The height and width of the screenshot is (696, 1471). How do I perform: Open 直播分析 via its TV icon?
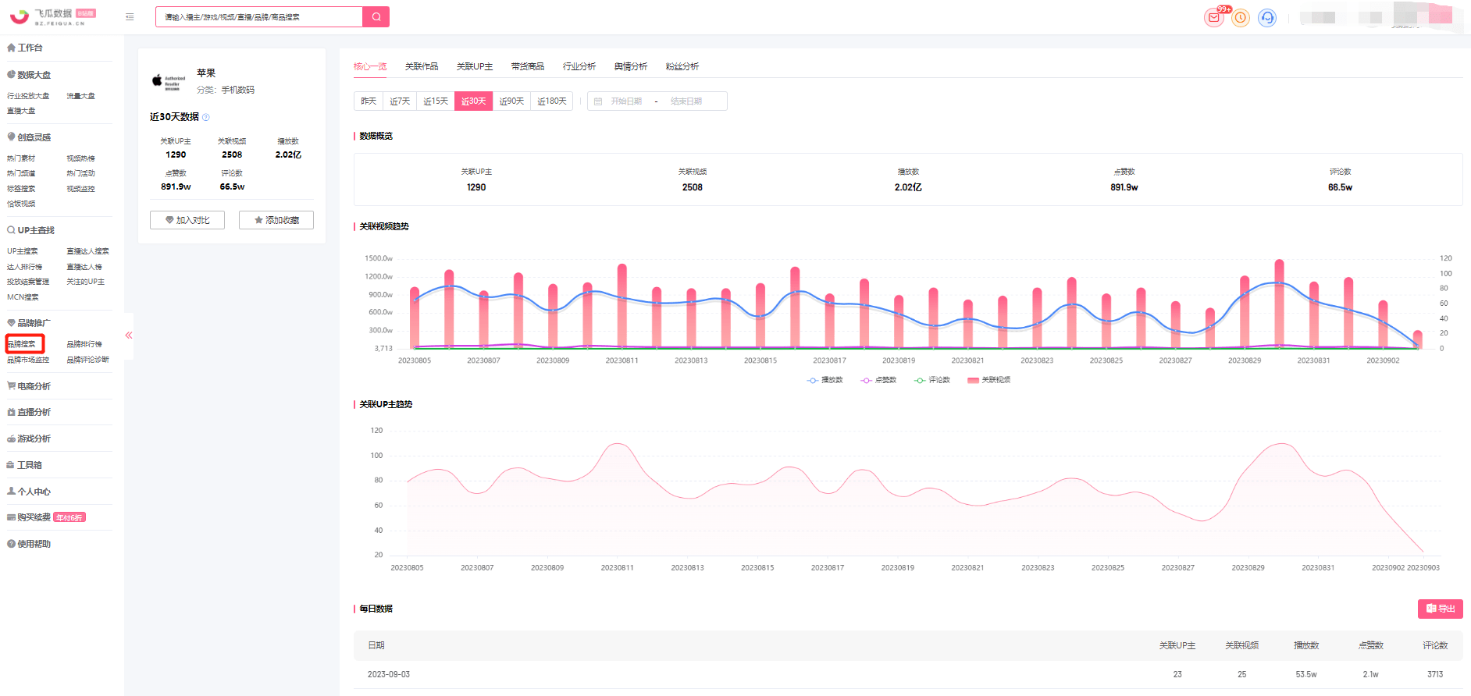click(11, 412)
